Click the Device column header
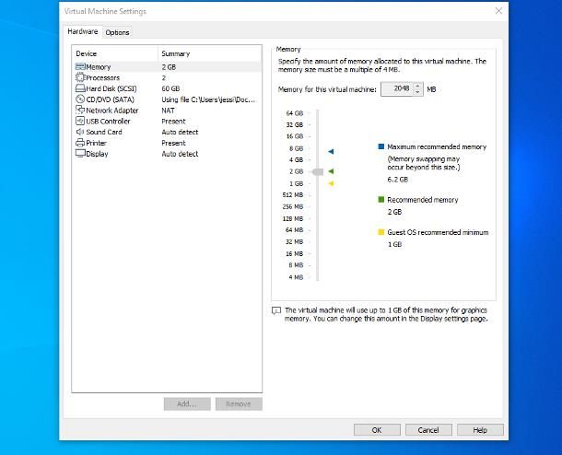Viewport: 562px width, 455px height. [114, 53]
